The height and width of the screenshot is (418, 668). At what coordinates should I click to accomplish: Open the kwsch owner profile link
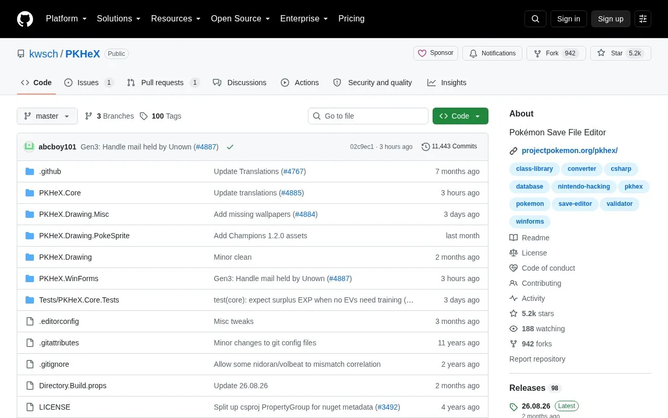pos(44,54)
